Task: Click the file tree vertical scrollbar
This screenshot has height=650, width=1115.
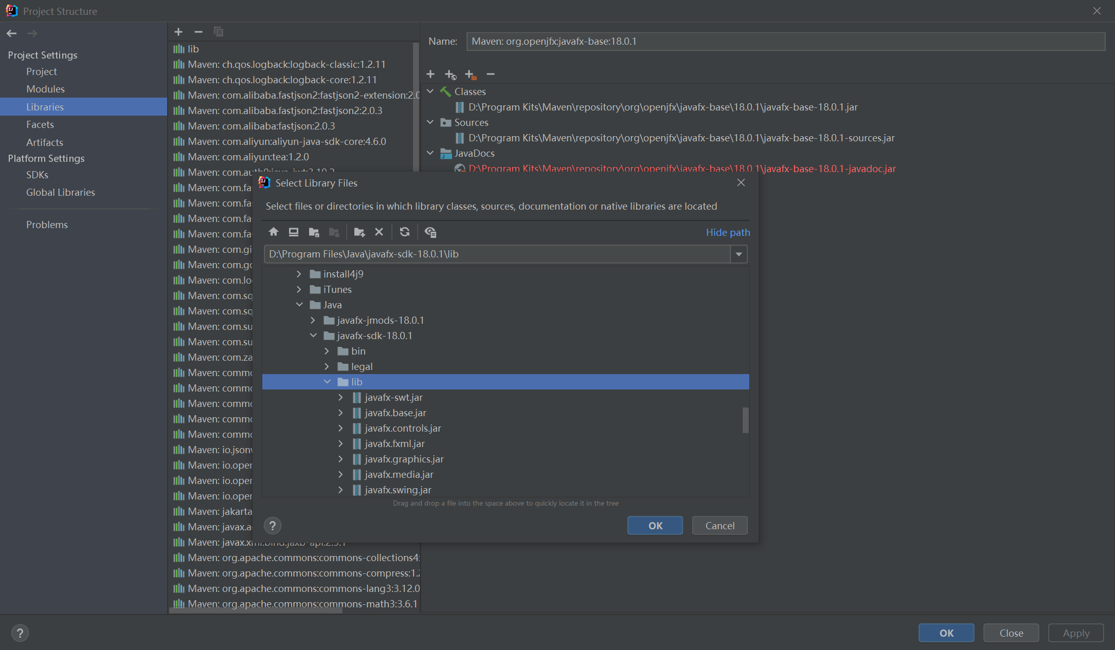Action: (x=745, y=420)
